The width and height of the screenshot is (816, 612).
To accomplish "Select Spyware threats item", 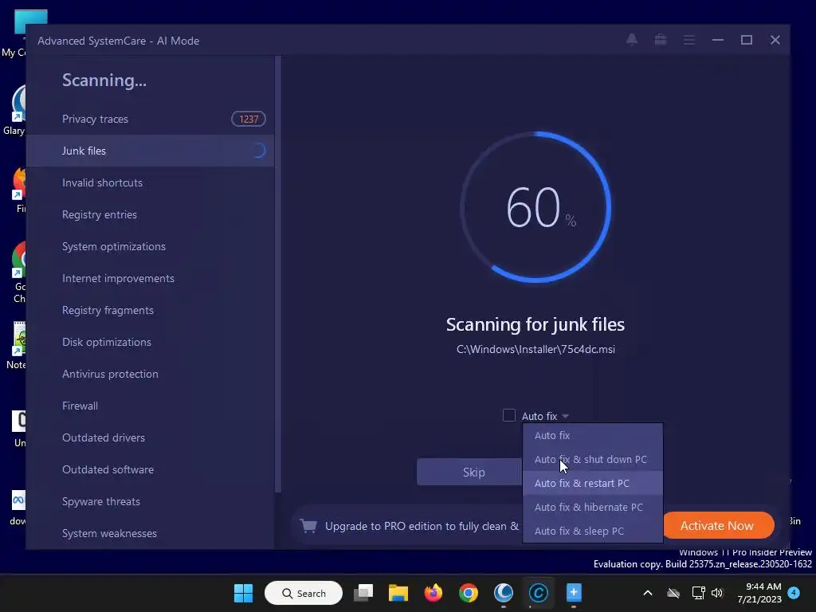I will coord(151,502).
